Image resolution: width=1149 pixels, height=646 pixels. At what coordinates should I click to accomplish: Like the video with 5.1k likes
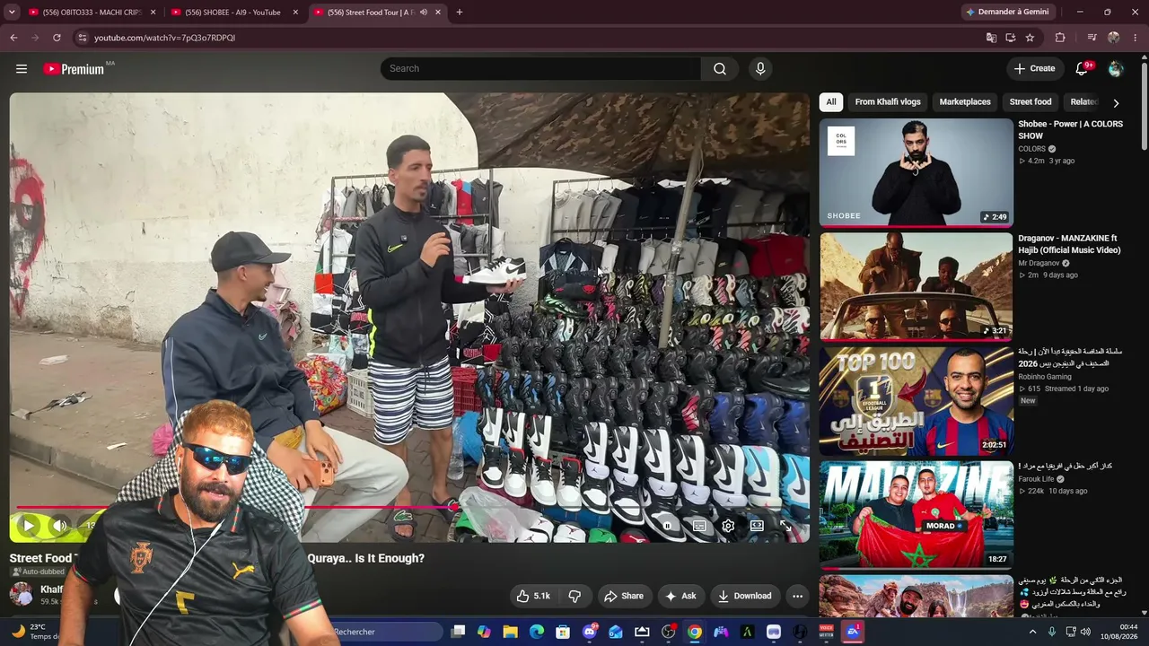tap(533, 596)
